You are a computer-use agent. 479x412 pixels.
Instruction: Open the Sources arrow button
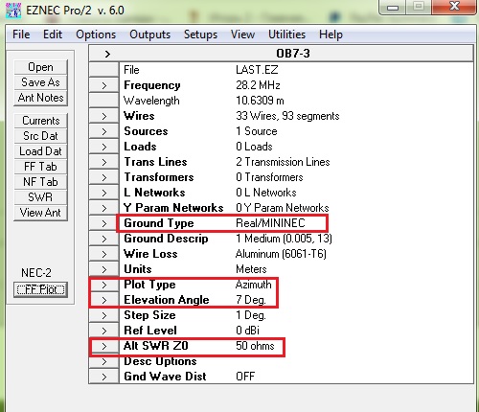click(x=103, y=131)
